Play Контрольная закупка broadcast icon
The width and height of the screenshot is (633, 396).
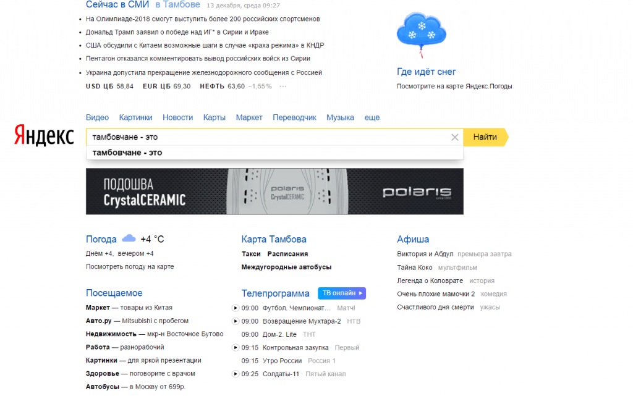tap(236, 348)
